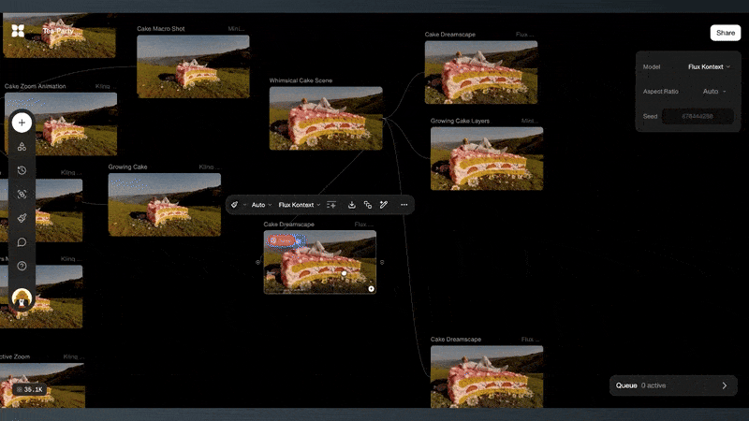
Task: Click the left connector handle of selected node
Action: pos(258,262)
